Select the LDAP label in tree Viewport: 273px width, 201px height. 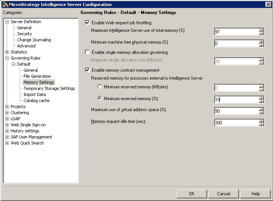click(x=16, y=119)
